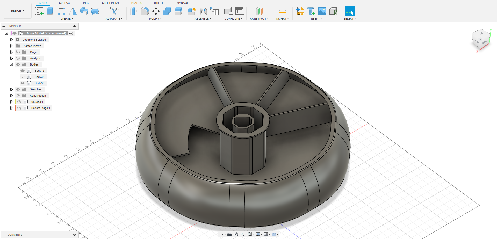Select the Mirror tool
Viewport: 497px width, 239px height.
[73, 11]
